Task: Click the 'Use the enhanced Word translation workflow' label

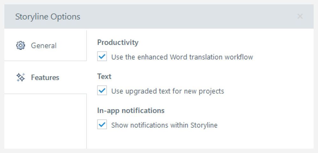Action: click(x=182, y=57)
